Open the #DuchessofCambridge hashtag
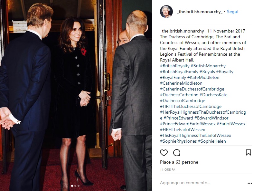 (183, 101)
